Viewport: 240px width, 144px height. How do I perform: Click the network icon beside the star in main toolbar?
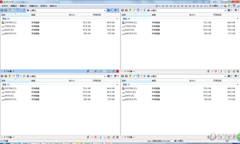(x=225, y=6)
